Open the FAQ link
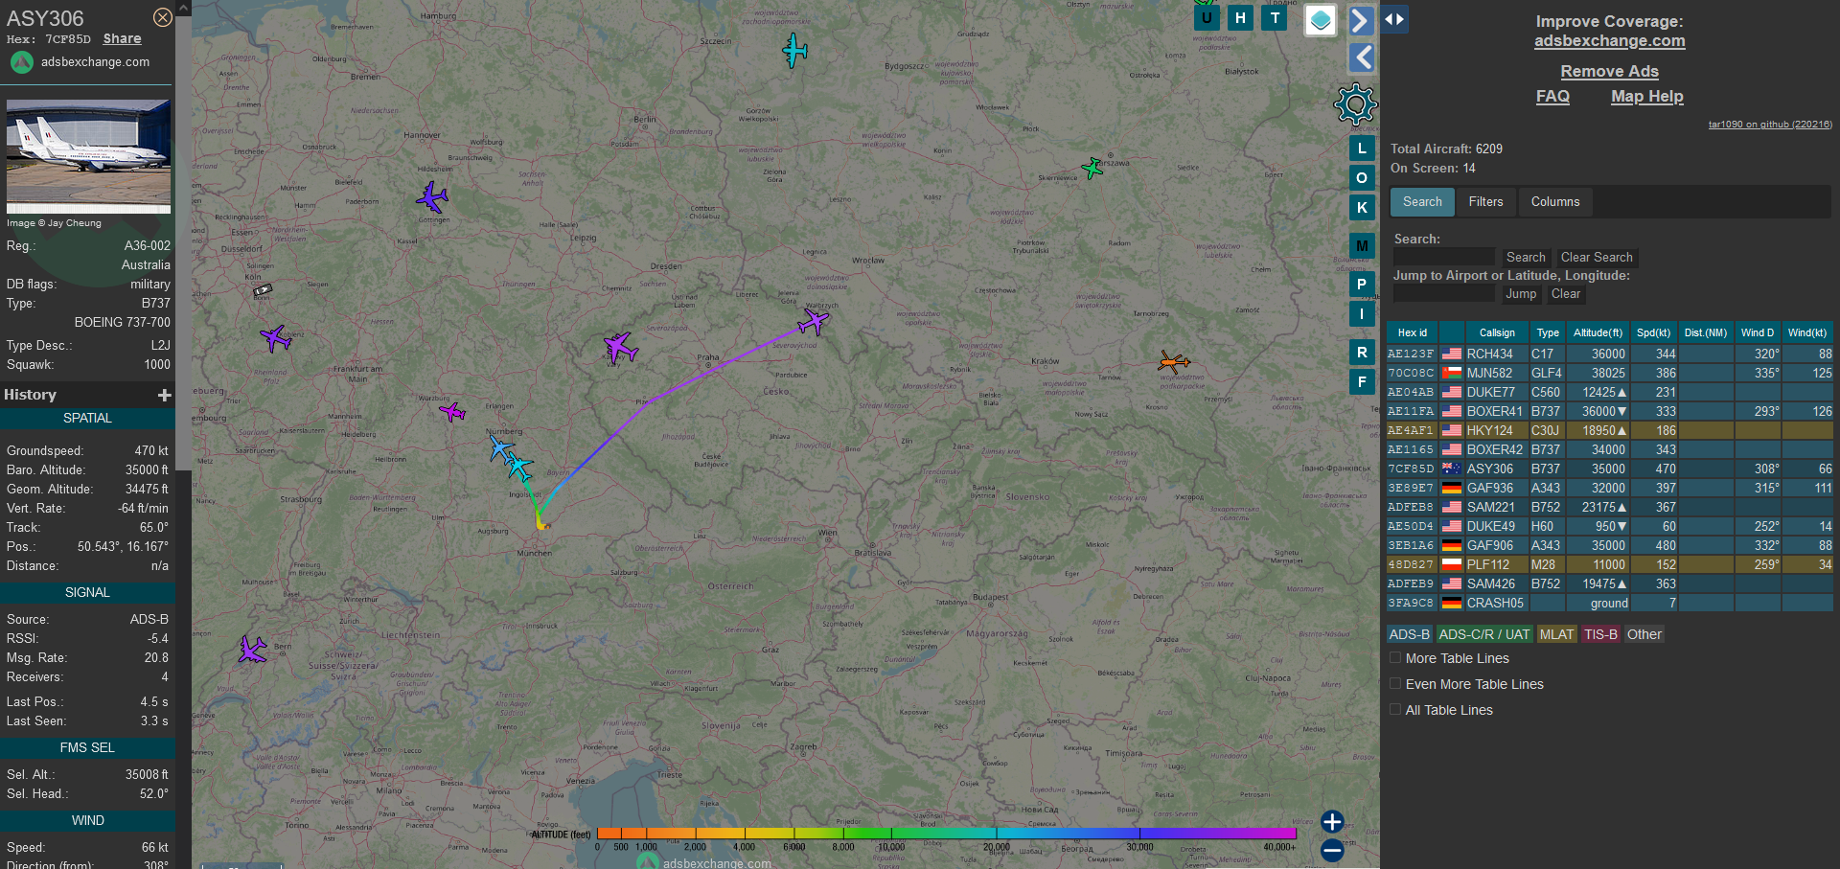The height and width of the screenshot is (869, 1840). click(1552, 96)
